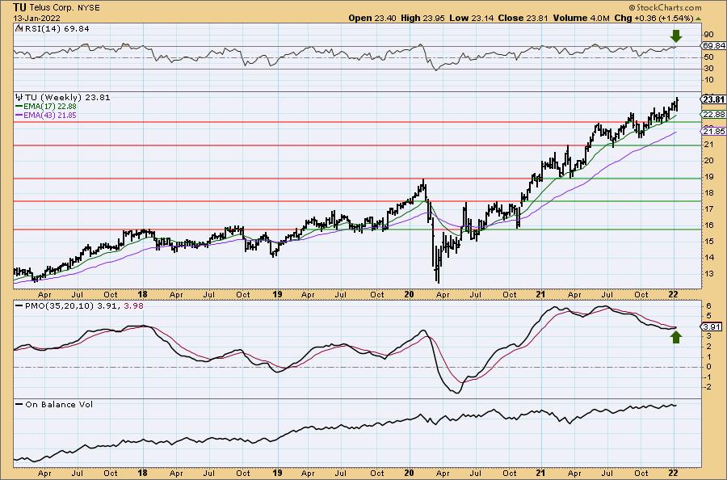Click the Chg +0.36 (+1.54%) value
The width and height of the screenshot is (727, 480).
[x=653, y=18]
